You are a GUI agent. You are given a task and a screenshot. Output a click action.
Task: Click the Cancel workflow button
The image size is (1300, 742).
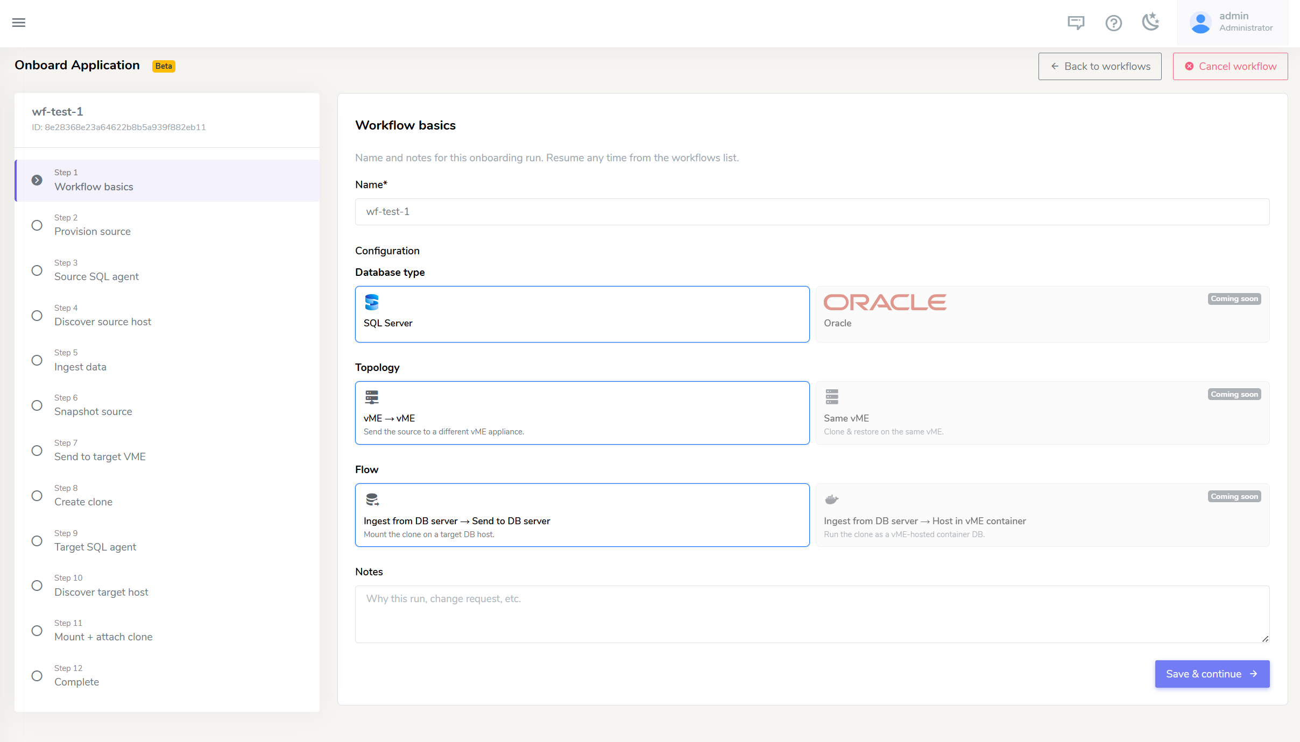1230,66
